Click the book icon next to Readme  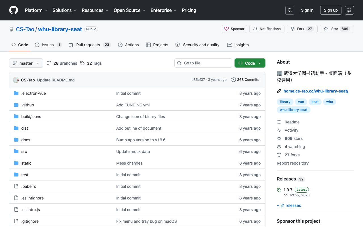click(x=279, y=122)
